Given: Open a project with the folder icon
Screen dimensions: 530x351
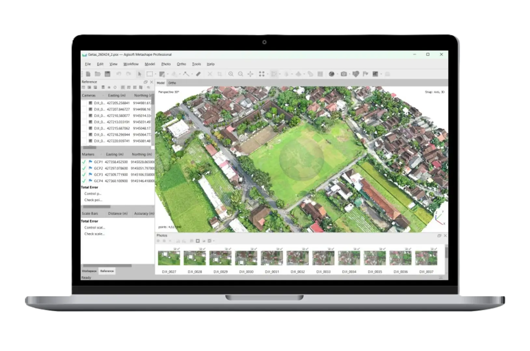Looking at the screenshot, I should (98, 74).
